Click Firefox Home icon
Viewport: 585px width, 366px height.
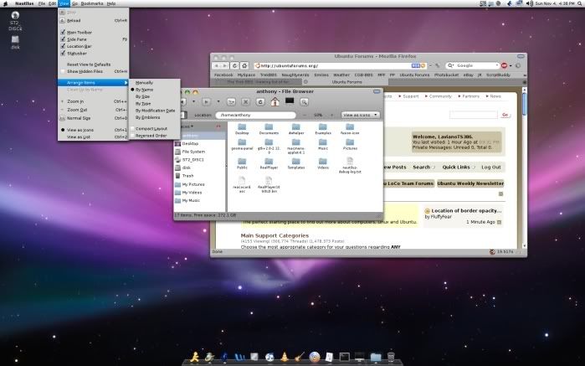point(244,65)
